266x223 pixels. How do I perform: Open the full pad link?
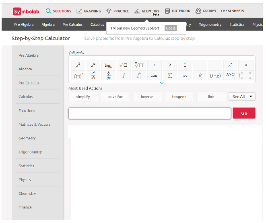[x=76, y=53]
